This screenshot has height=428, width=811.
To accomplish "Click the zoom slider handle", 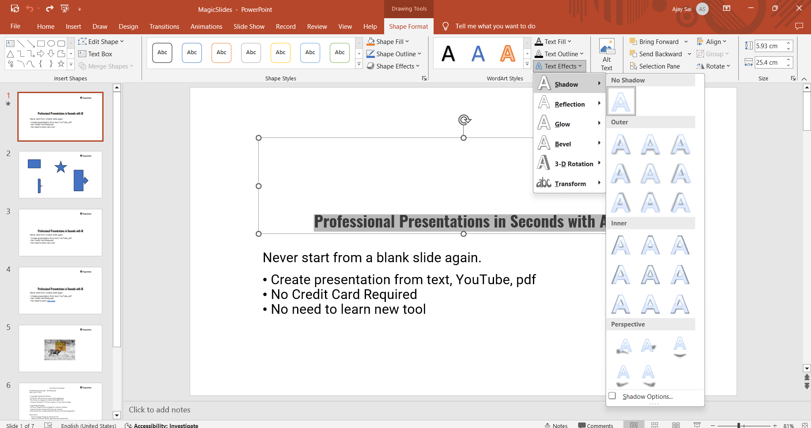I will [738, 425].
